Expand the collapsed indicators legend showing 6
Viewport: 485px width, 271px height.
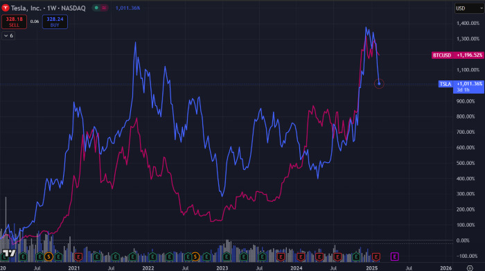8,35
